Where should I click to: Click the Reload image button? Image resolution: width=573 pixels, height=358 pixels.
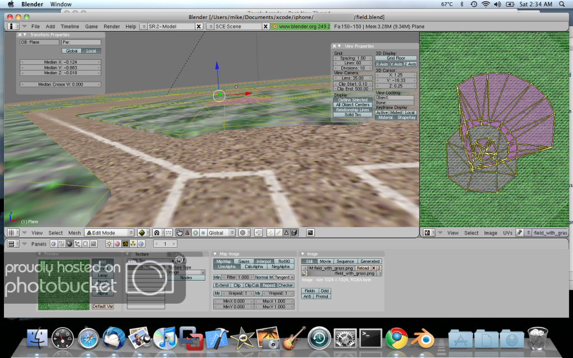point(363,268)
